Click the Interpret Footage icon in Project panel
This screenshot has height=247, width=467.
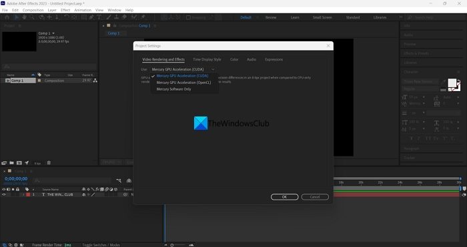point(4,163)
